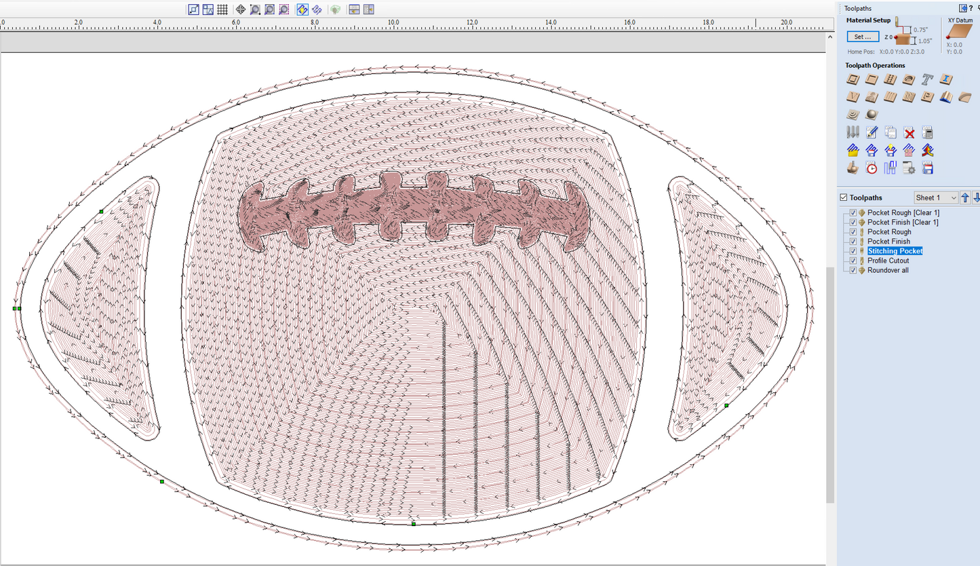Viewport: 980px width, 566px height.
Task: Select the Pocket Toolpath operation icon
Action: click(x=872, y=80)
